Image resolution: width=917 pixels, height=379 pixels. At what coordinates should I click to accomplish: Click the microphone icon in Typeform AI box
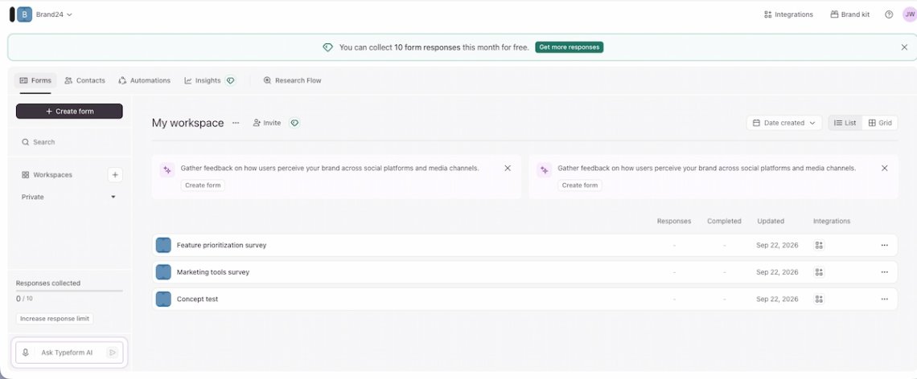26,353
